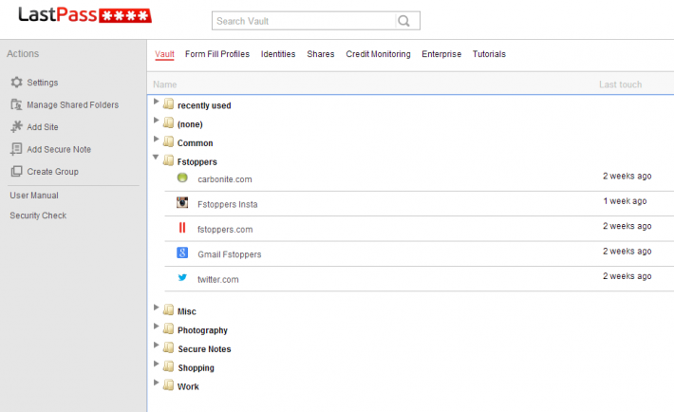Click the '1 week ago' timestamp
The height and width of the screenshot is (412, 674).
click(x=625, y=201)
